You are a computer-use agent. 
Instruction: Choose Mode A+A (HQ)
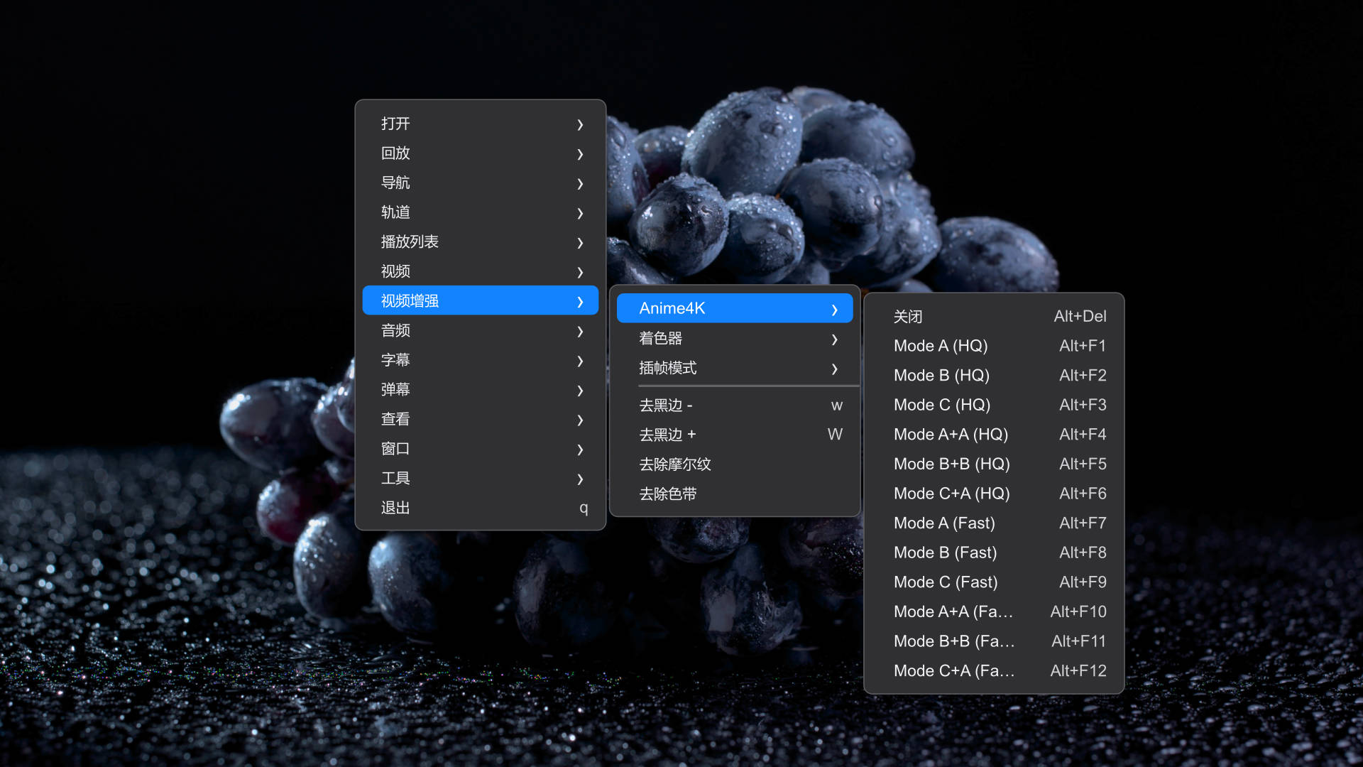[x=994, y=435]
